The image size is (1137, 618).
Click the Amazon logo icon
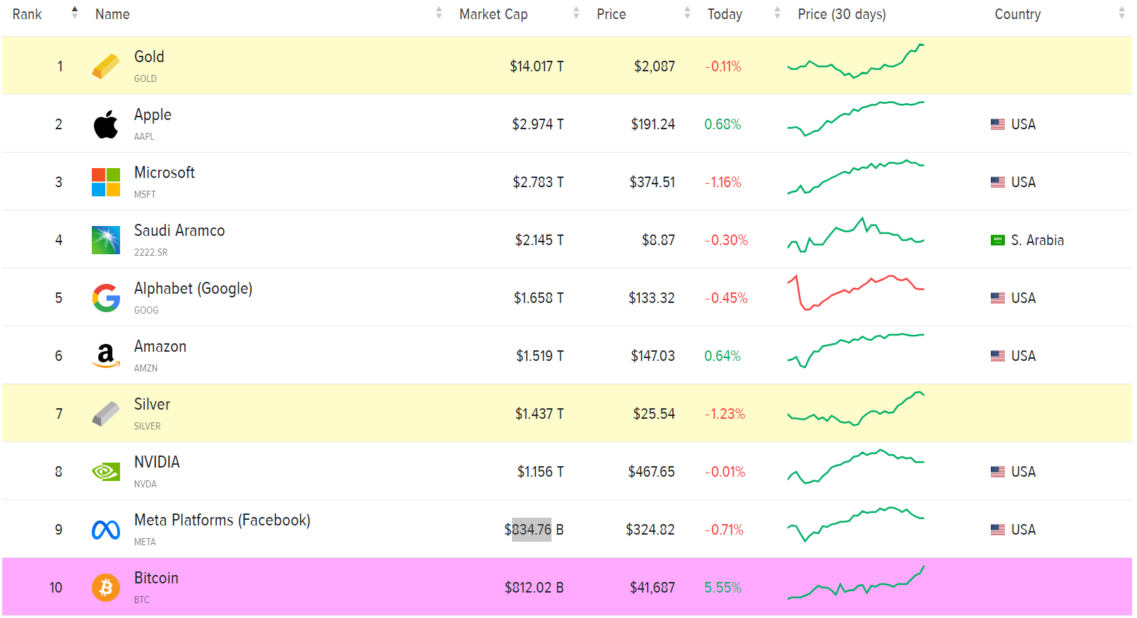pyautogui.click(x=106, y=356)
